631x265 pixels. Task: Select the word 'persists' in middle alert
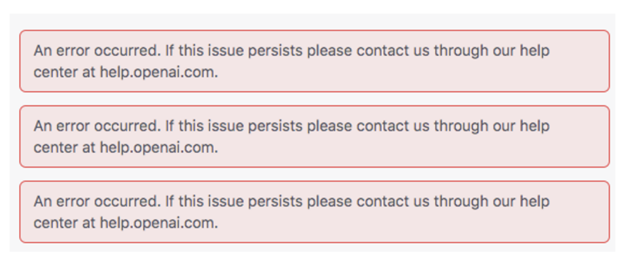pos(275,126)
